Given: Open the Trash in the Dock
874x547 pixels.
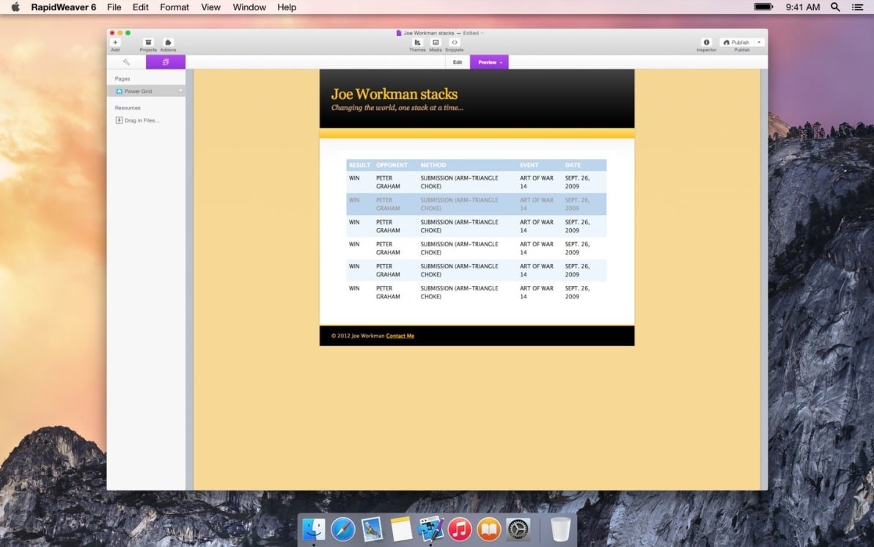Looking at the screenshot, I should [x=560, y=529].
